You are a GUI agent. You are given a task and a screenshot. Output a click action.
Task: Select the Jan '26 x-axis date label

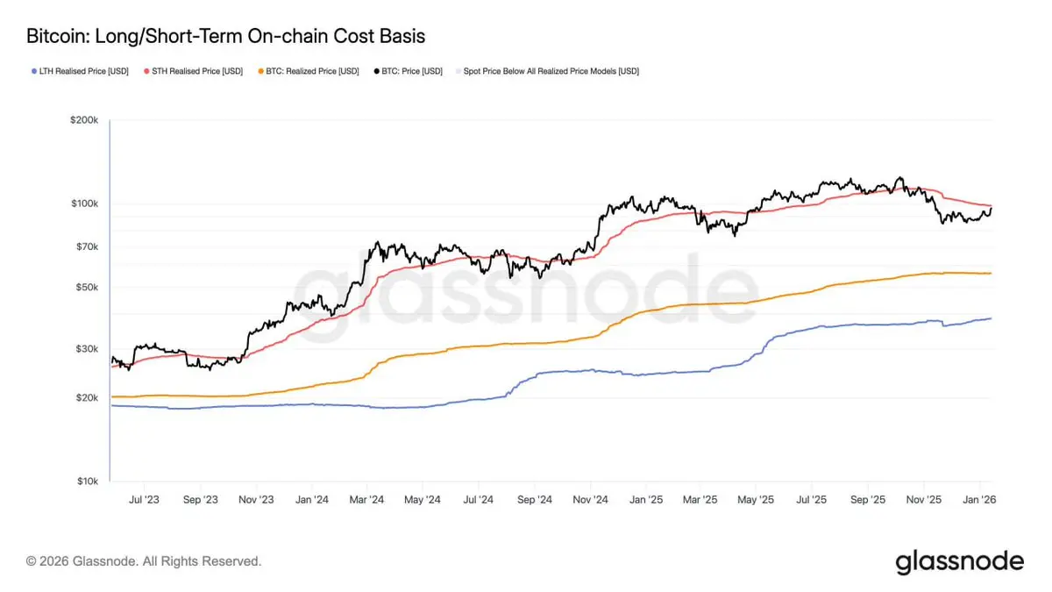[x=980, y=499]
